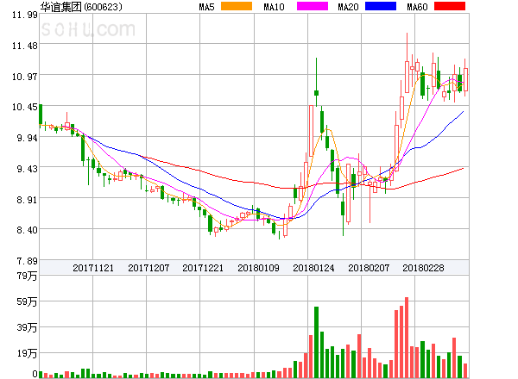Click the 9.94 price axis label

tap(27, 138)
